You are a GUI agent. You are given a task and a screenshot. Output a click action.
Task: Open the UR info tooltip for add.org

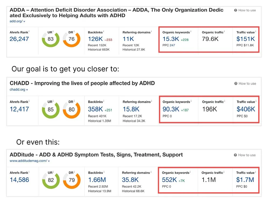coord(53,31)
